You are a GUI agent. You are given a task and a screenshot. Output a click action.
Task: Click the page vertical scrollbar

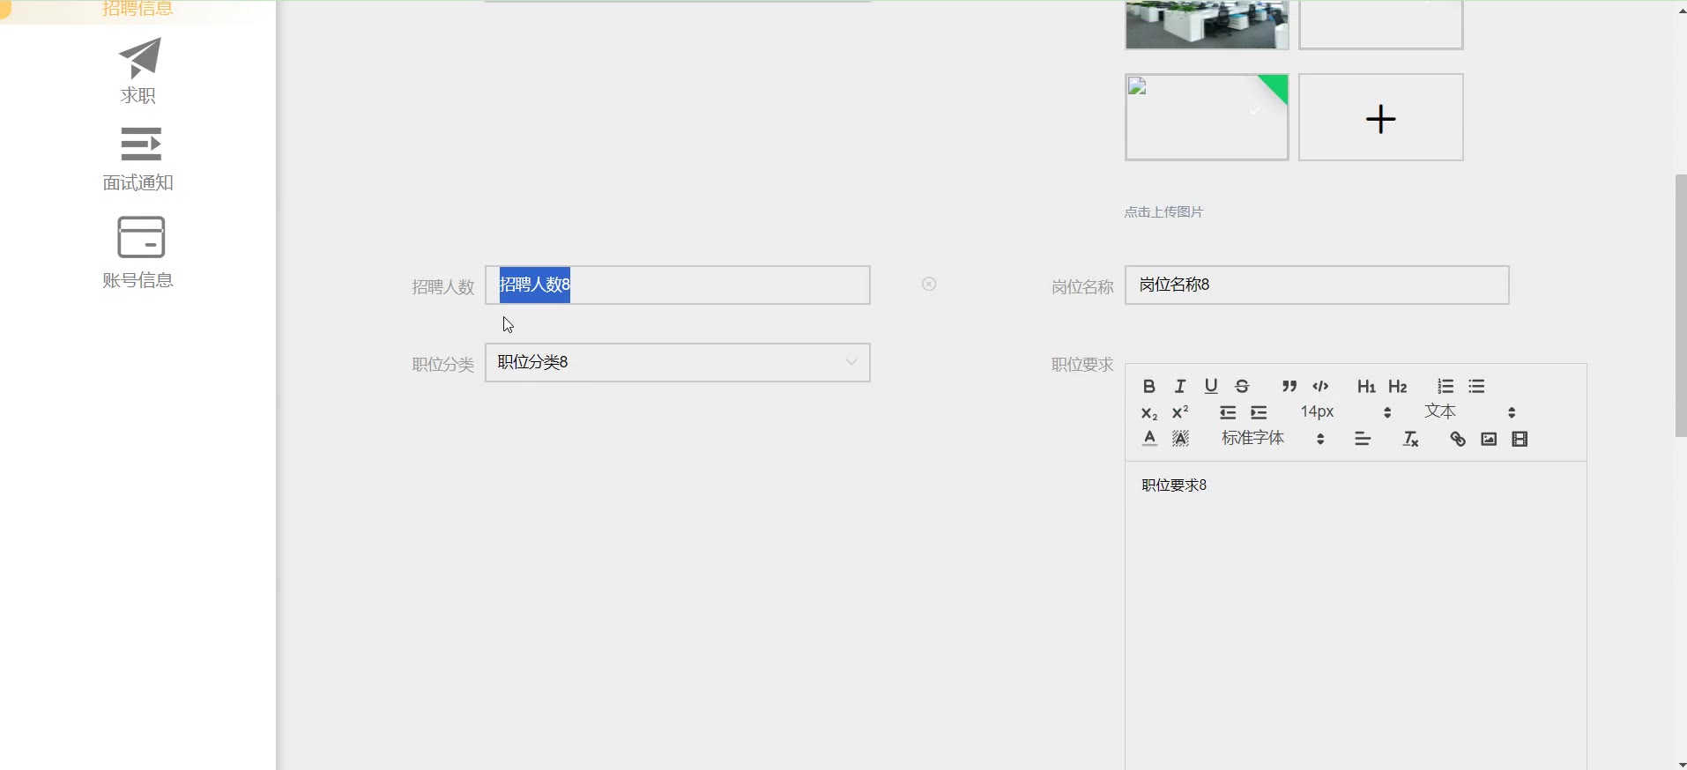coord(1680,305)
